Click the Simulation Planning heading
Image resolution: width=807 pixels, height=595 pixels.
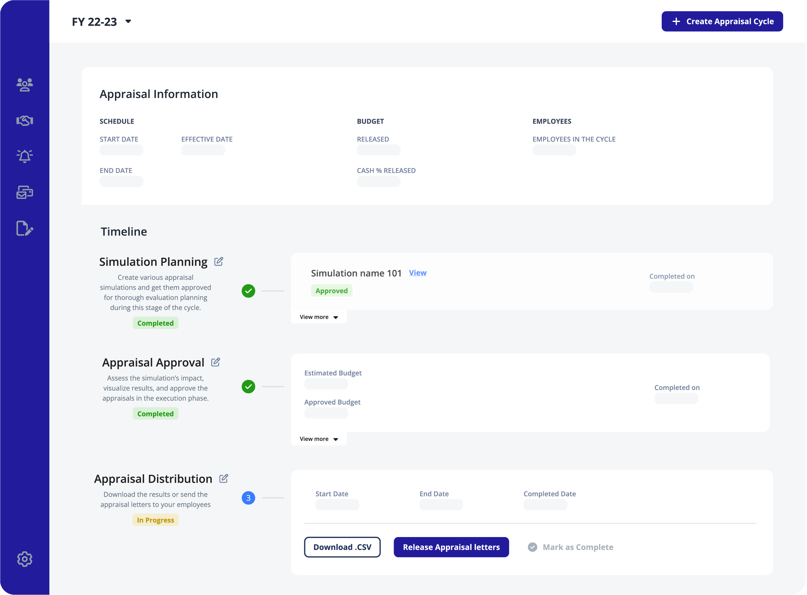[x=153, y=262]
